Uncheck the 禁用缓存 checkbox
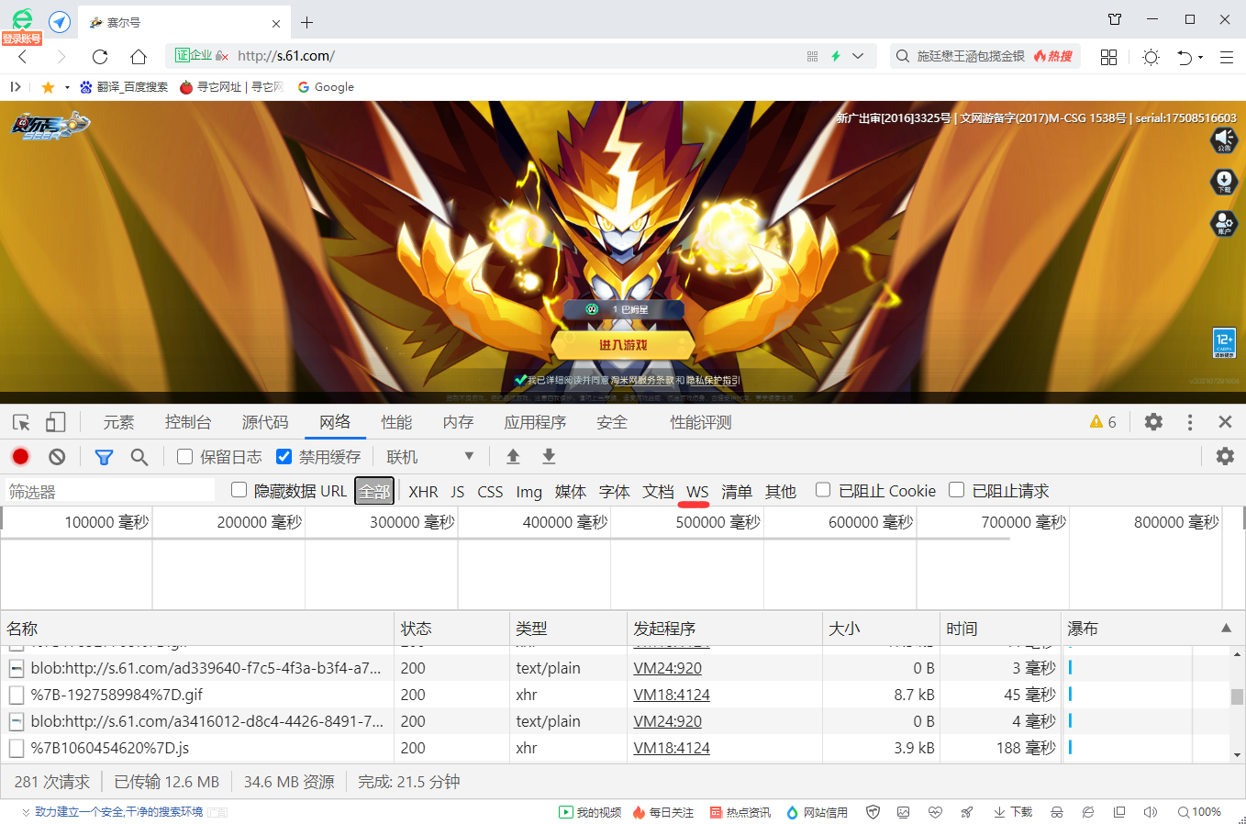This screenshot has width=1246, height=824. click(284, 456)
